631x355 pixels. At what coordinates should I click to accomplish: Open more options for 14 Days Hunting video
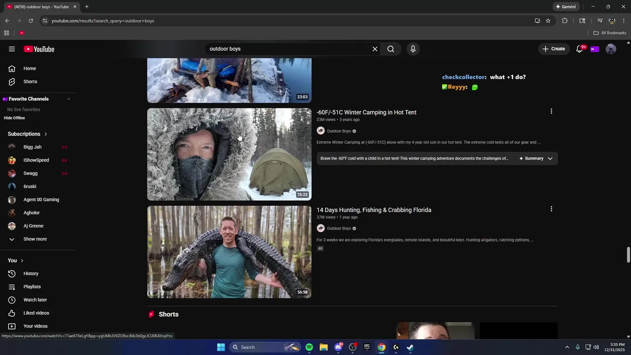551,209
